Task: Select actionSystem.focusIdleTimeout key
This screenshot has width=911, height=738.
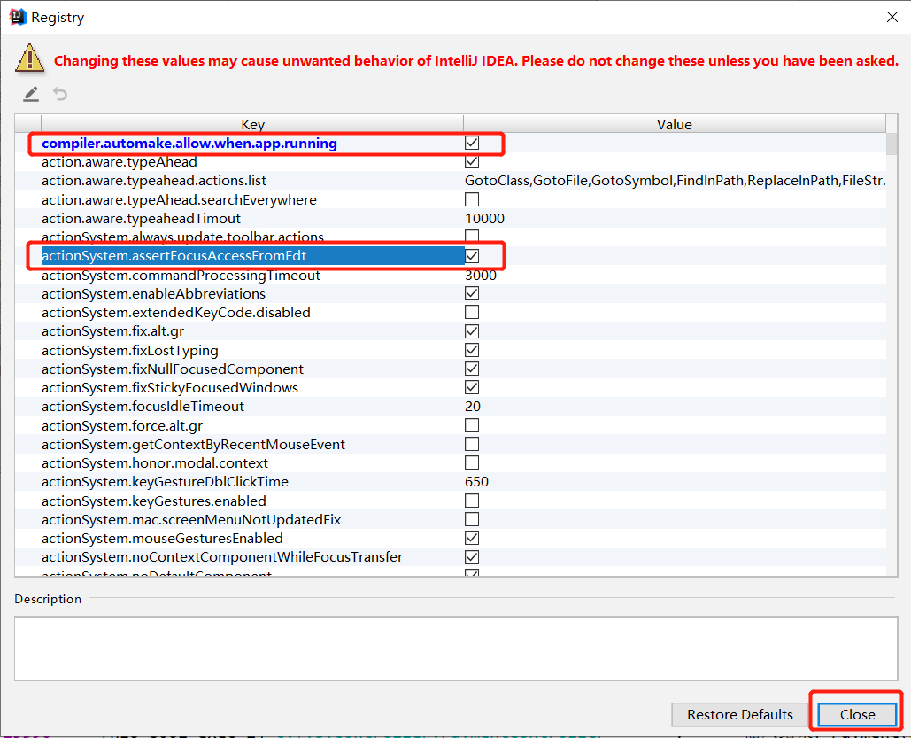Action: 143,406
